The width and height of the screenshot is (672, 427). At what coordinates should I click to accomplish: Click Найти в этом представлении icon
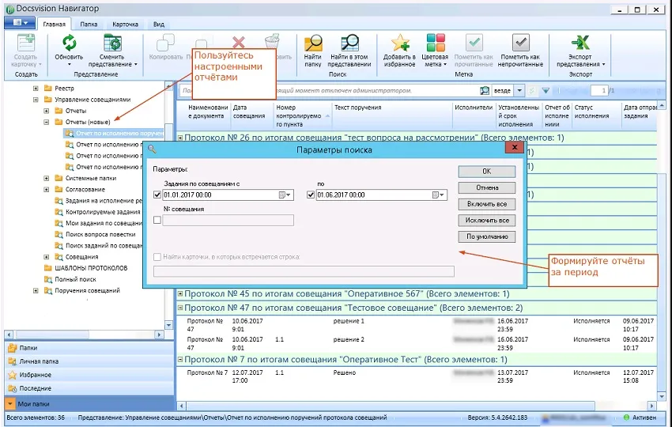coord(349,43)
